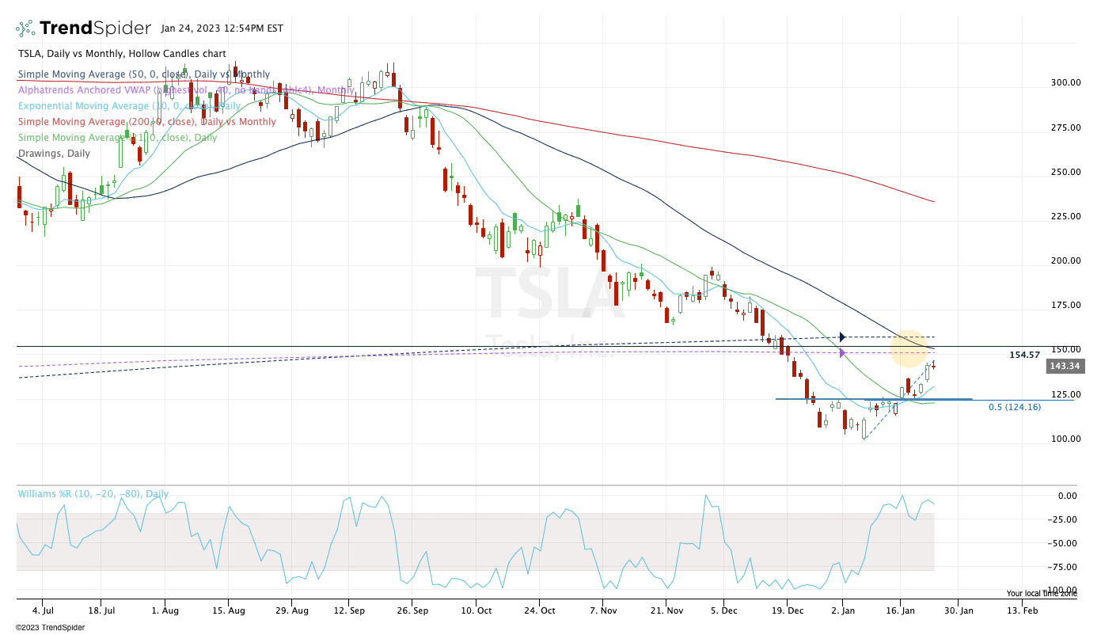This screenshot has height=635, width=1101.
Task: Click the Drawings, Daily legend entry
Action: [54, 154]
